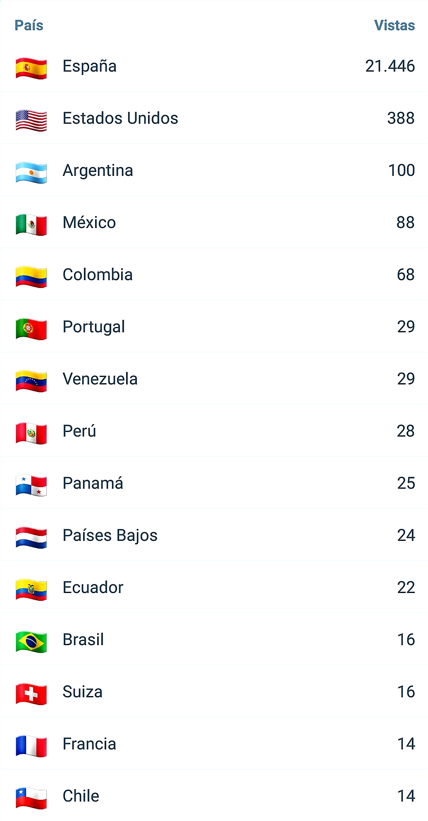Click Argentina's 100 views value
The width and height of the screenshot is (428, 821).
point(401,170)
